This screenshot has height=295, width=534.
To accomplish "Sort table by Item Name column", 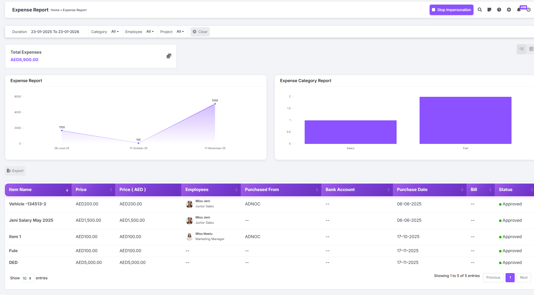I will point(38,190).
